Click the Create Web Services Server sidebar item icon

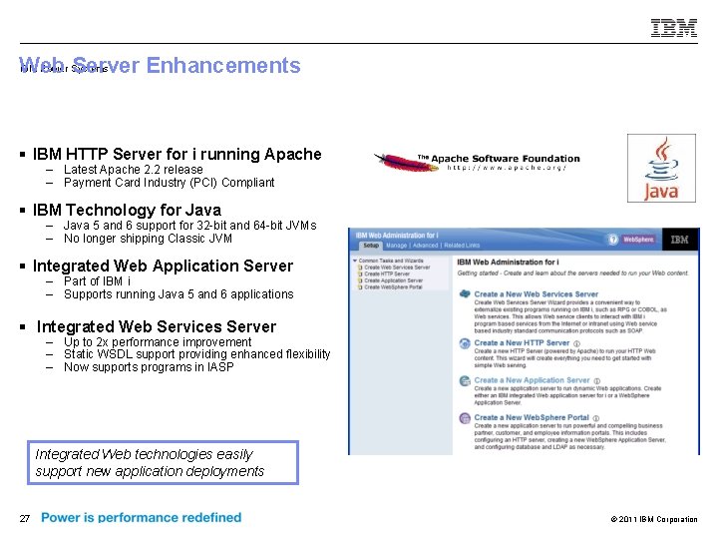pos(360,268)
